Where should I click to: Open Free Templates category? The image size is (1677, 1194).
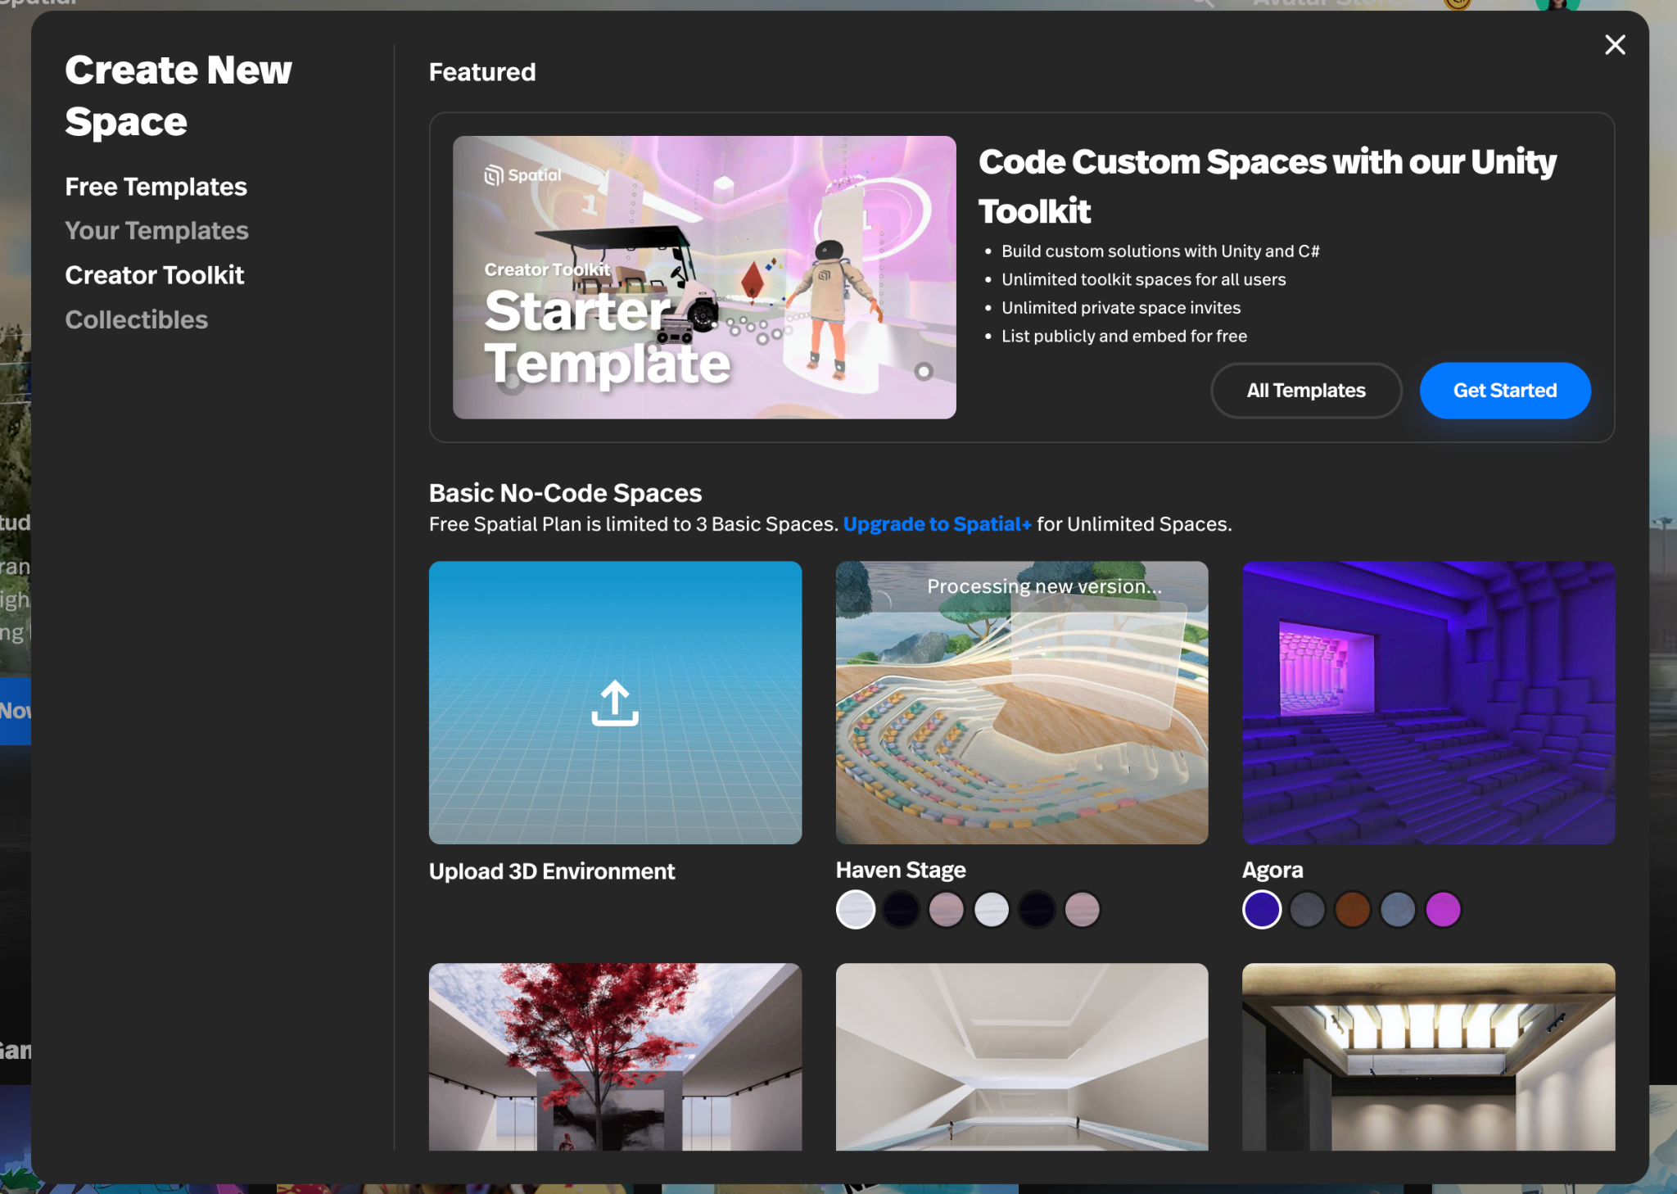point(156,187)
